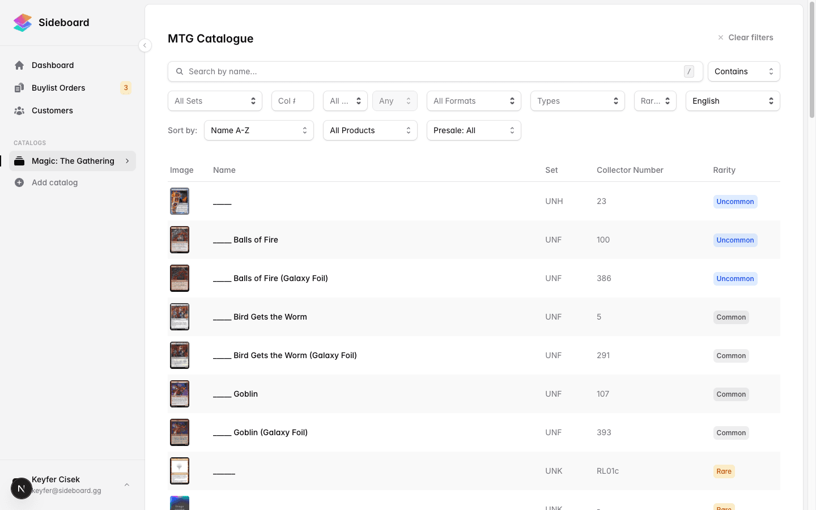816x510 pixels.
Task: Click the Dashboard home icon
Action: (x=19, y=65)
